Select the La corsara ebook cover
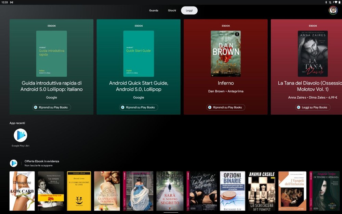The height and width of the screenshot is (214, 342). coord(51,191)
